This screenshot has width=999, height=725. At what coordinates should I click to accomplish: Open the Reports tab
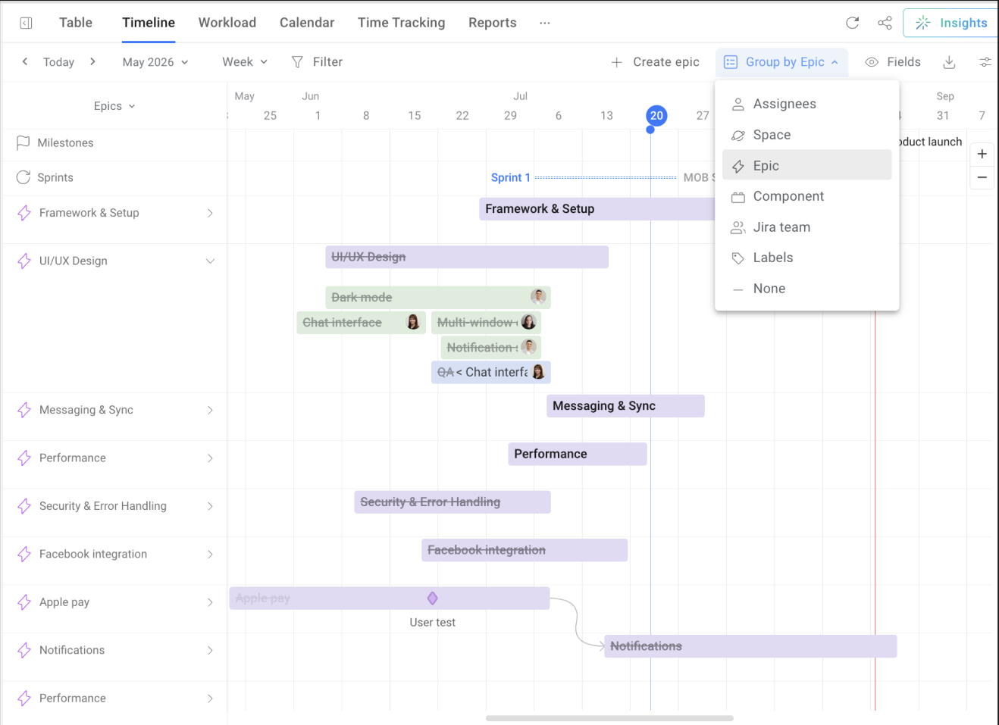[x=493, y=23]
